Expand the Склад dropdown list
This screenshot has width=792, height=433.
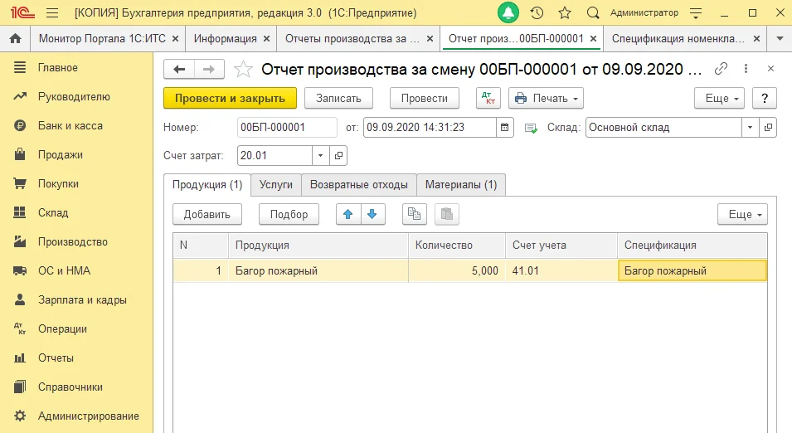pyautogui.click(x=750, y=127)
